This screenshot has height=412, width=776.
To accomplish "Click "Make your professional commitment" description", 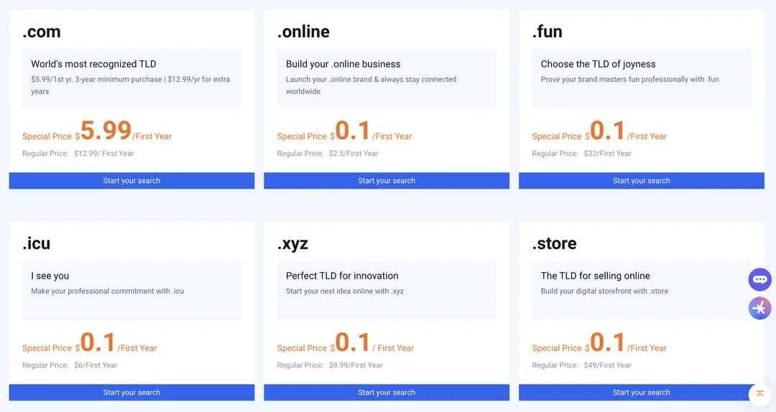I will click(107, 291).
